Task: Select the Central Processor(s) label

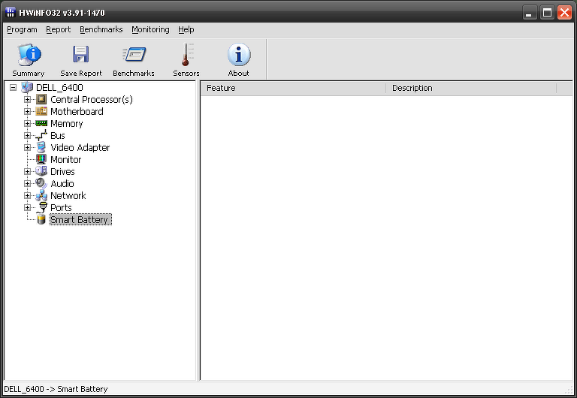Action: [x=92, y=100]
